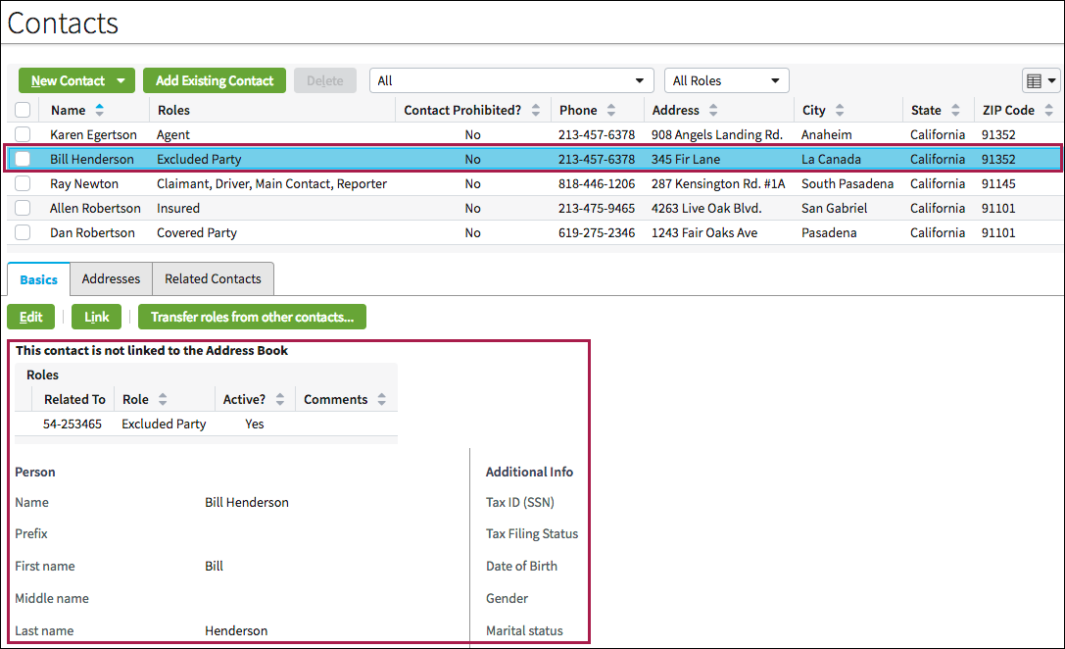The width and height of the screenshot is (1065, 649).
Task: Toggle the select-all contacts checkbox
Action: (x=22, y=109)
